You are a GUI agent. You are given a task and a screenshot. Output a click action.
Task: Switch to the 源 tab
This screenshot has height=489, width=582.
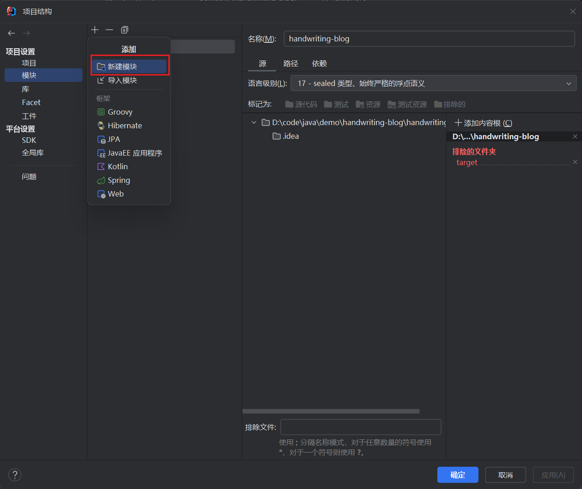(263, 64)
